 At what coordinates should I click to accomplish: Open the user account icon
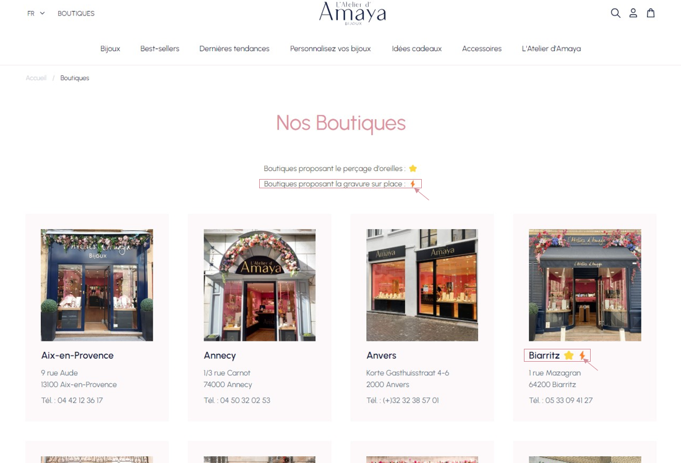click(633, 13)
